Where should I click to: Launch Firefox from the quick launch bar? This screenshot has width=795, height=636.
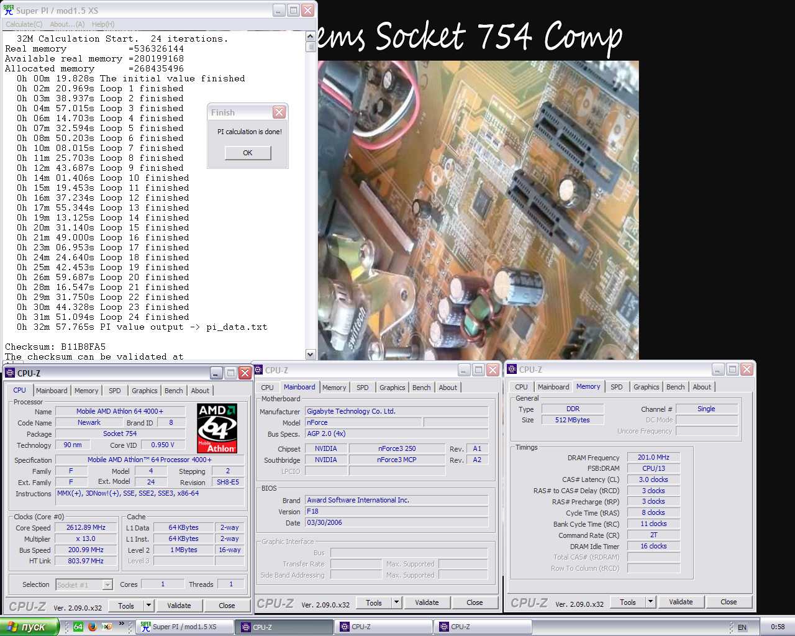click(x=93, y=627)
